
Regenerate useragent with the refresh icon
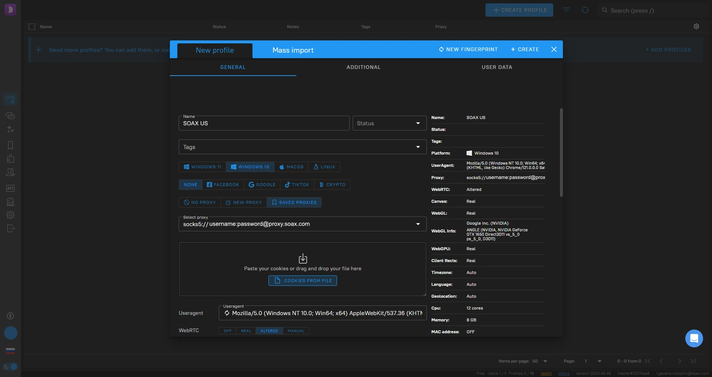point(227,313)
